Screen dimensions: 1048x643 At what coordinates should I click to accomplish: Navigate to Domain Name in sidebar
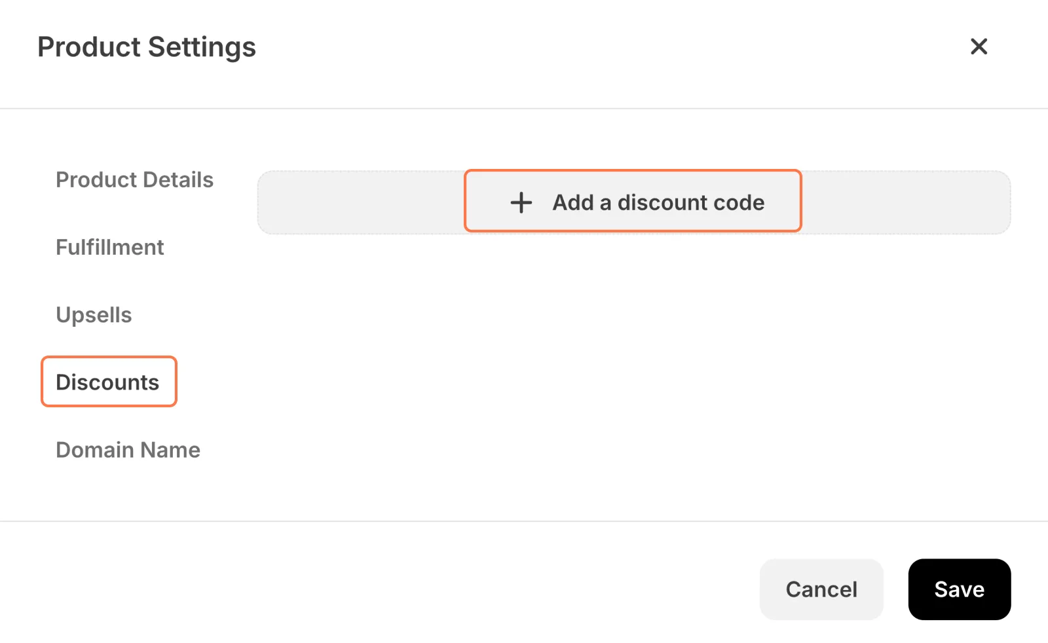[x=128, y=450]
